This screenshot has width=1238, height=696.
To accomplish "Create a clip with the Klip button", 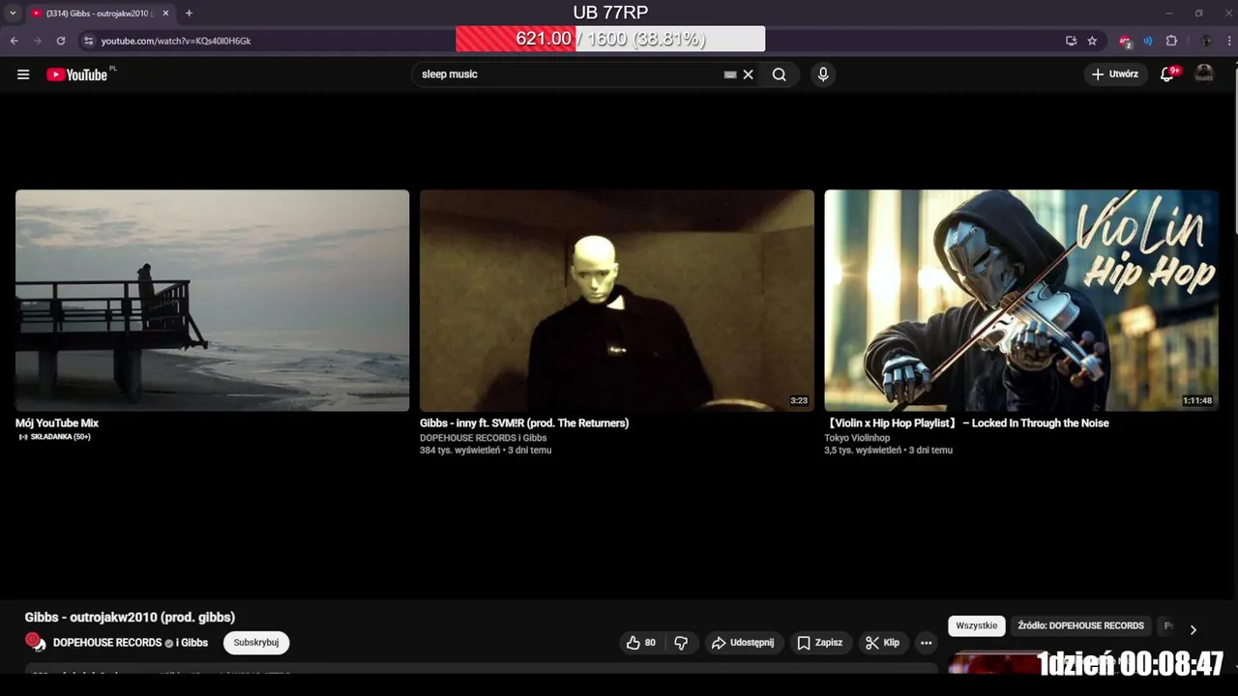I will click(x=882, y=643).
